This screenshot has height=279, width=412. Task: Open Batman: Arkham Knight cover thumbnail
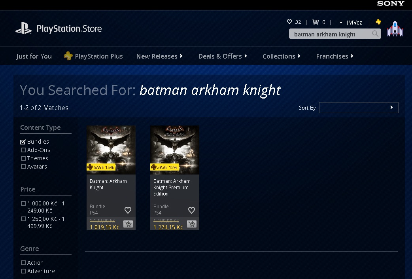[111, 150]
